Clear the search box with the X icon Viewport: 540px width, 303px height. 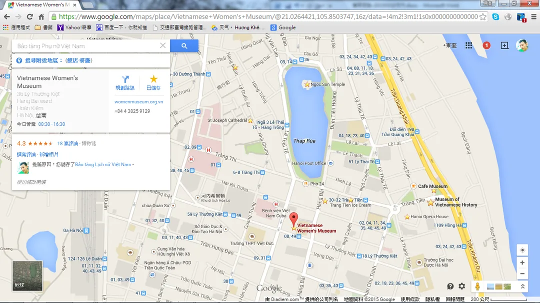(163, 45)
